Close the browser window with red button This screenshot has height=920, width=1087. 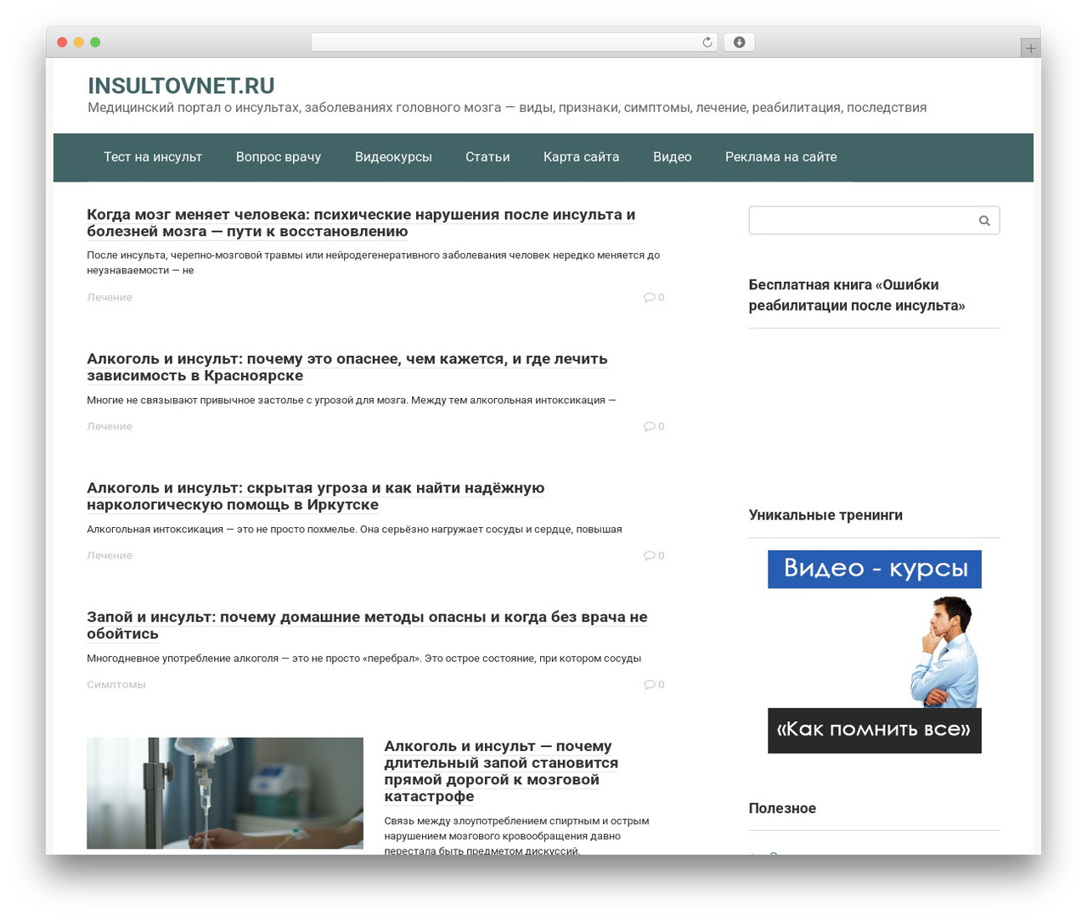click(x=62, y=42)
